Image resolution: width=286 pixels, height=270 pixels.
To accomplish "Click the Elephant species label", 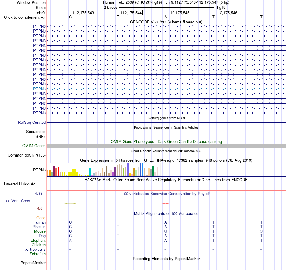I will [38, 241].
